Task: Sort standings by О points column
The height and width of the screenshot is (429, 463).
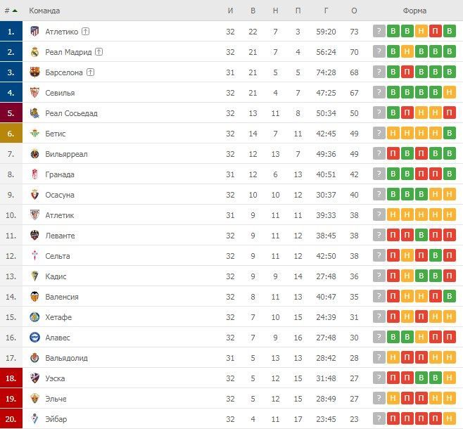Action: (354, 11)
